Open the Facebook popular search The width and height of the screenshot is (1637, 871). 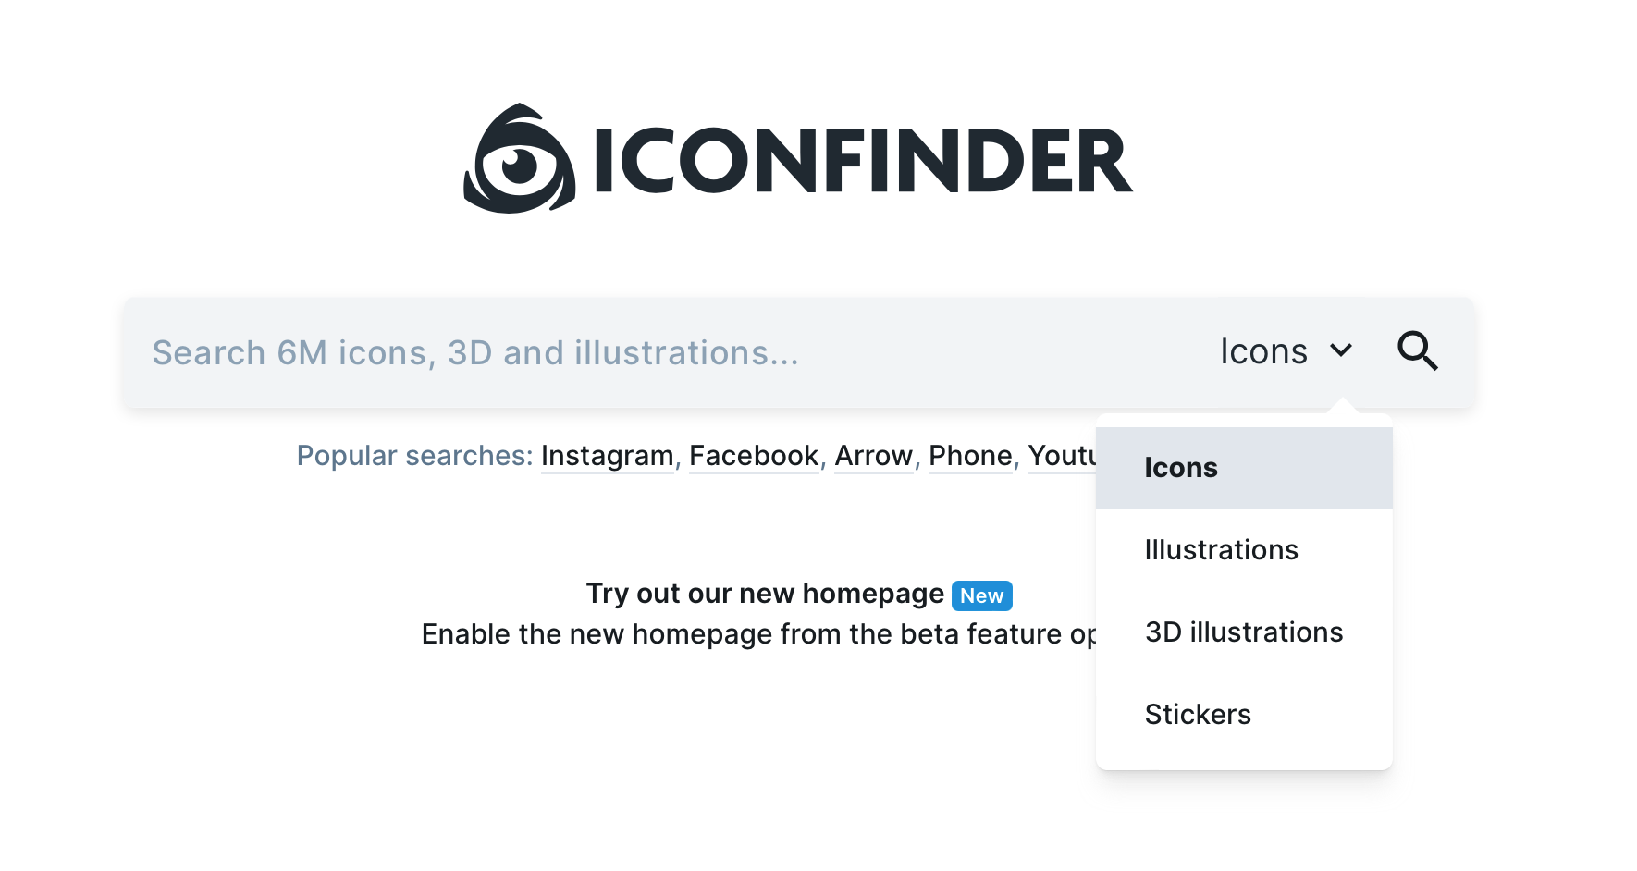[754, 456]
